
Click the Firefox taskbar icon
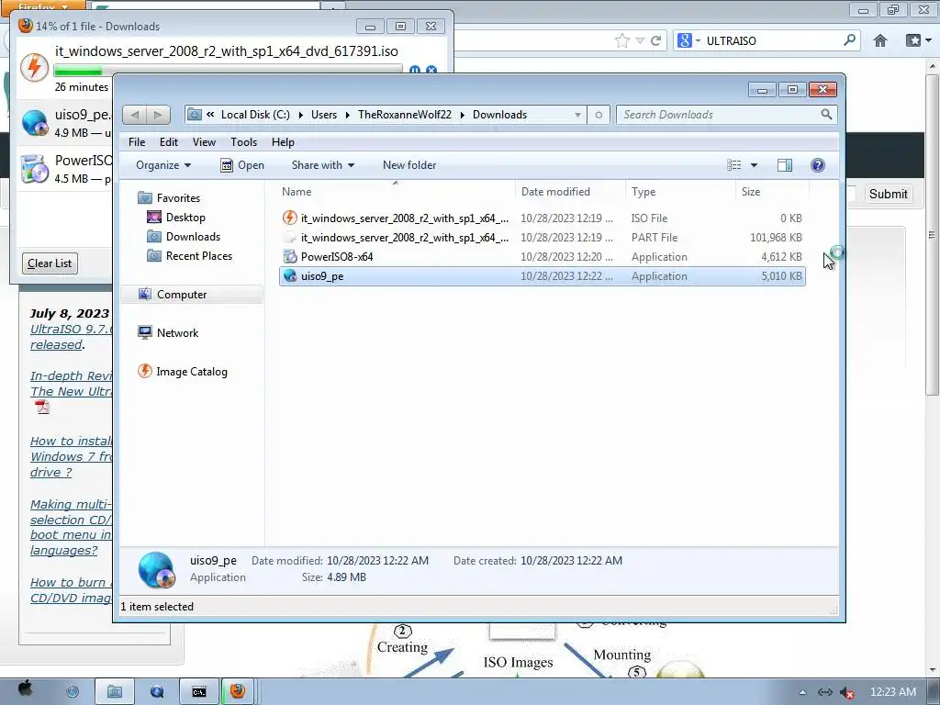(x=238, y=691)
